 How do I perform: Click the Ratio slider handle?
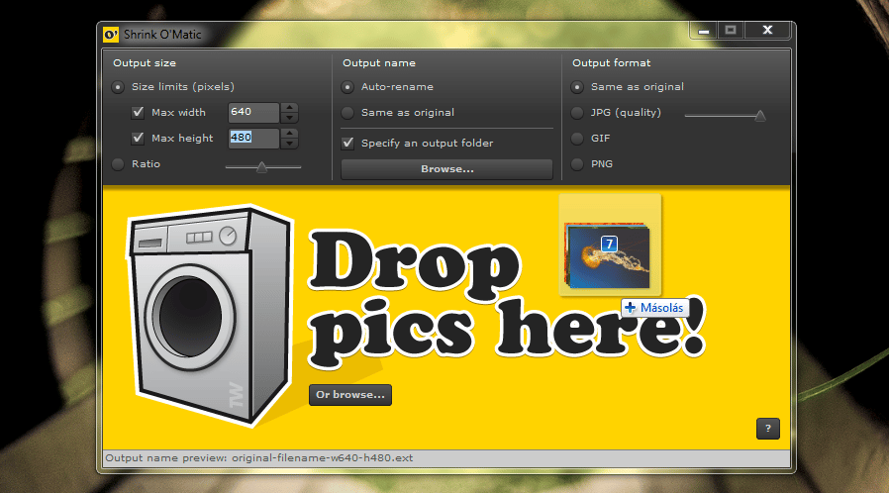(261, 167)
